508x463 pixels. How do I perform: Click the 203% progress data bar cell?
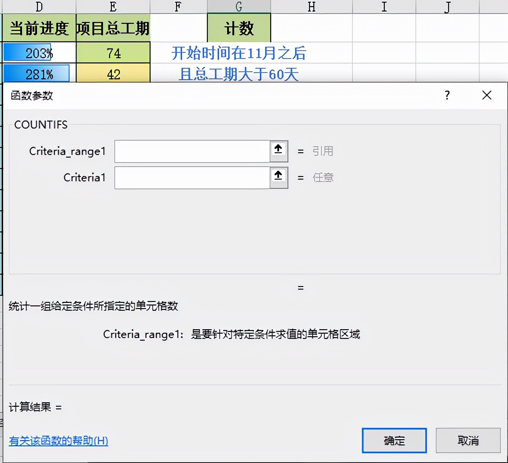37,53
